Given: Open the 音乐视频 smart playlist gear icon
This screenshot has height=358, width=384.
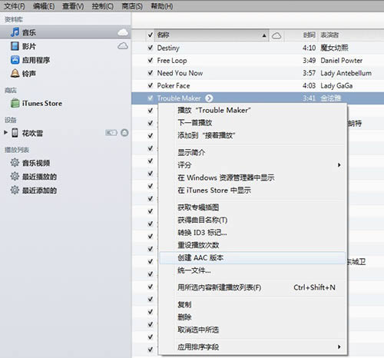Looking at the screenshot, I should (15, 163).
